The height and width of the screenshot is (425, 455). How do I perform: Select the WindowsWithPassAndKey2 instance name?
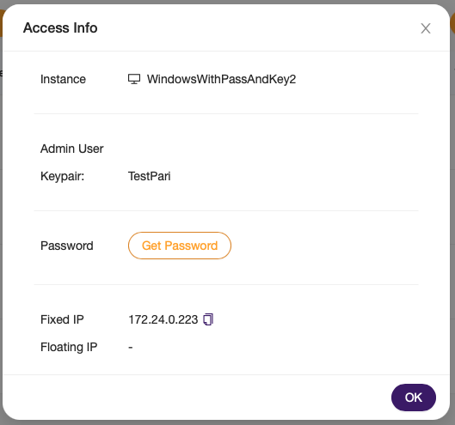tap(221, 79)
